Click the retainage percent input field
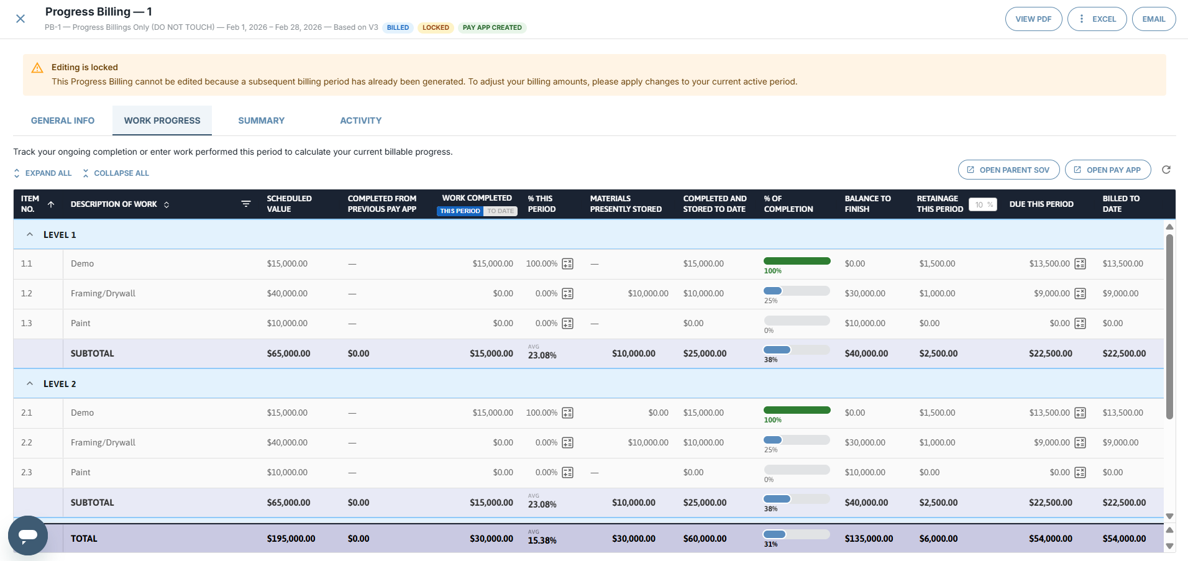Screen dimensions: 1188x561 pyautogui.click(x=983, y=204)
